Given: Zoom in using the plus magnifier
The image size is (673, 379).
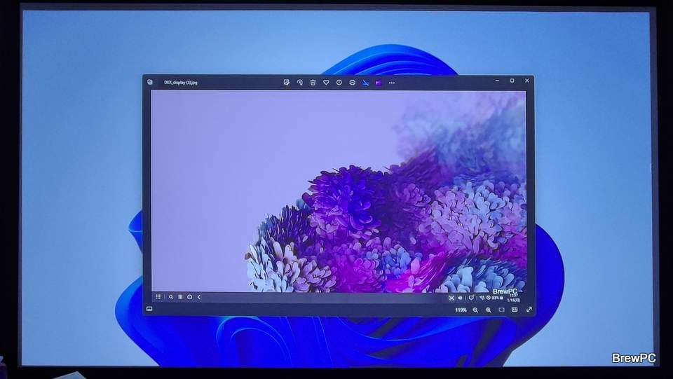Looking at the screenshot, I should [x=489, y=310].
